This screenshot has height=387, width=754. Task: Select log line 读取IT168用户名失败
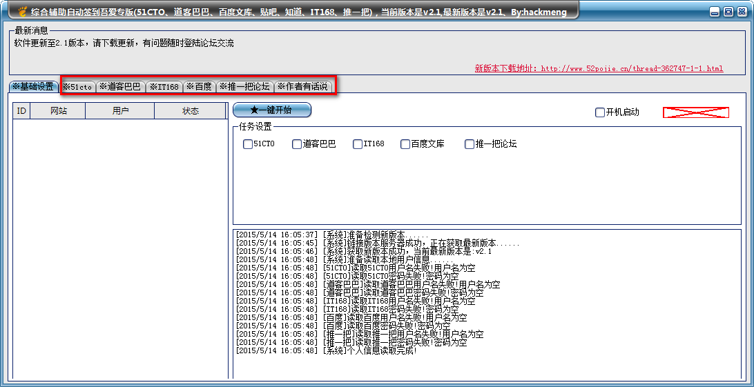coord(356,301)
